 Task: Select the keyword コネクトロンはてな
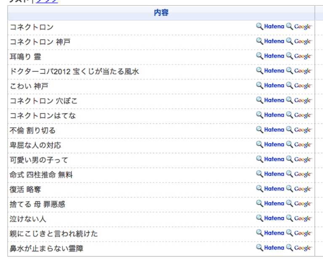tap(43, 116)
